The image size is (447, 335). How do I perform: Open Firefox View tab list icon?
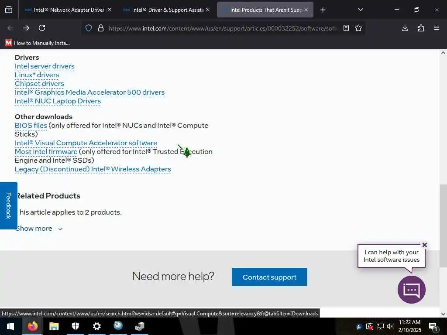click(9, 10)
